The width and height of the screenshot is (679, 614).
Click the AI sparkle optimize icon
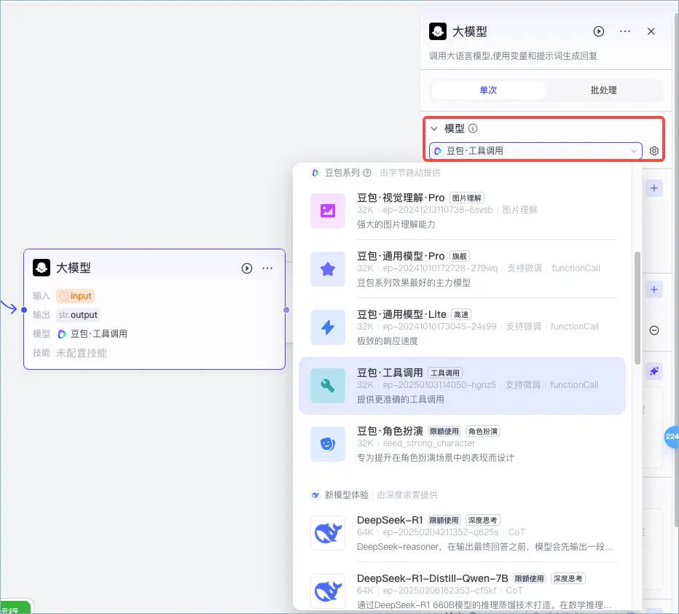[654, 371]
